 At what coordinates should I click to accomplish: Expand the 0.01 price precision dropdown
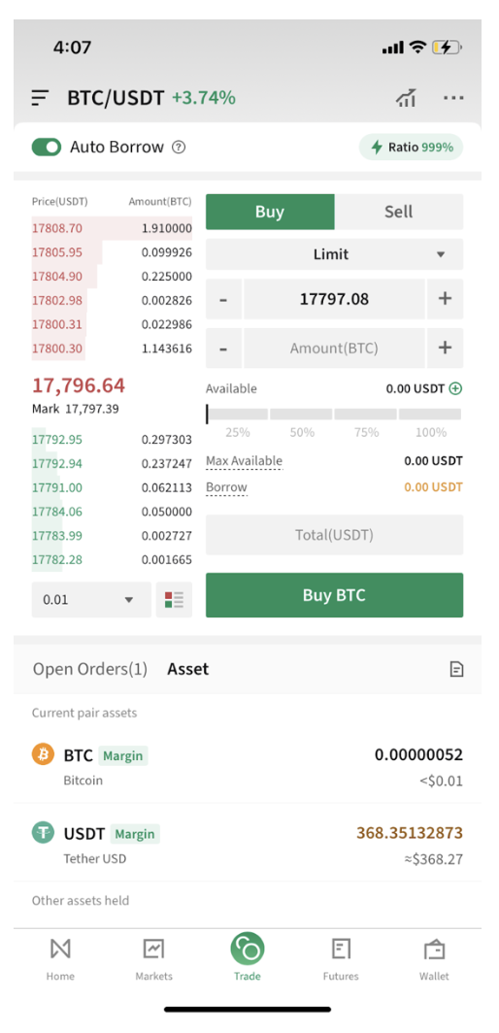(x=91, y=600)
